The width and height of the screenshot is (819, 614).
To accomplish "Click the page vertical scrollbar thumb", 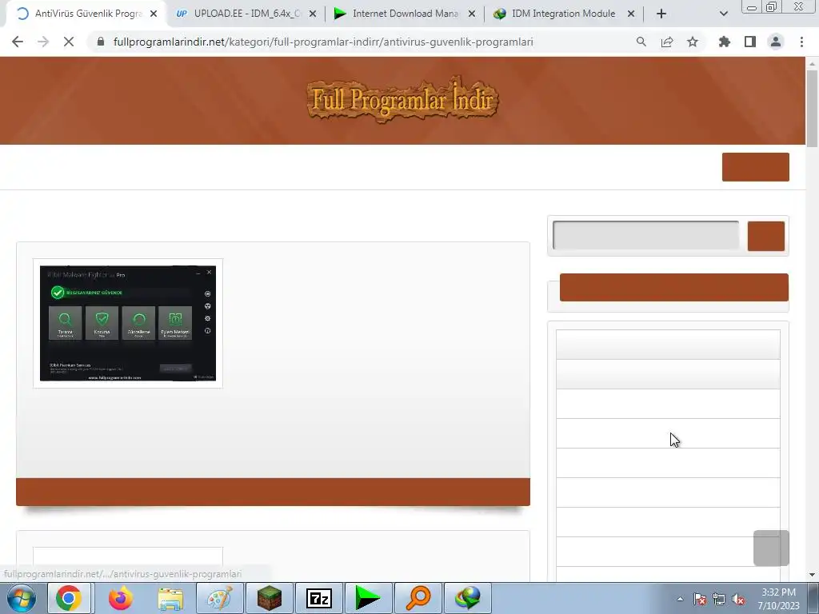I will (812, 109).
